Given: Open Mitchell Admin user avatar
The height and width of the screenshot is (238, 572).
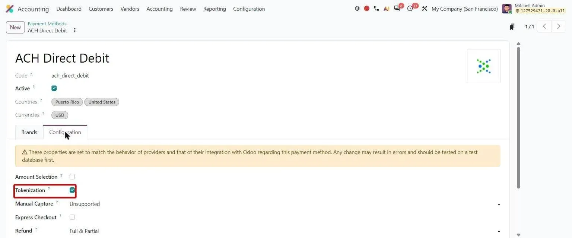Looking at the screenshot, I should (x=507, y=9).
